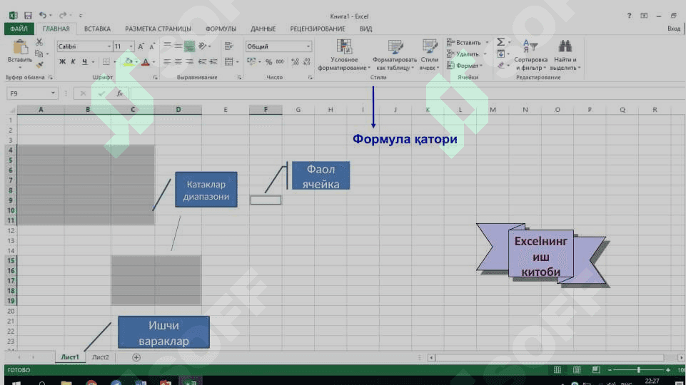The image size is (686, 385).
Task: Switch to the ФОРМУЛЫ tab
Action: tap(221, 29)
